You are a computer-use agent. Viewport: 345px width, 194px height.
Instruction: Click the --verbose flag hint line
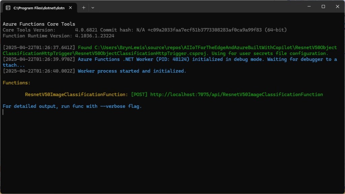(x=72, y=106)
